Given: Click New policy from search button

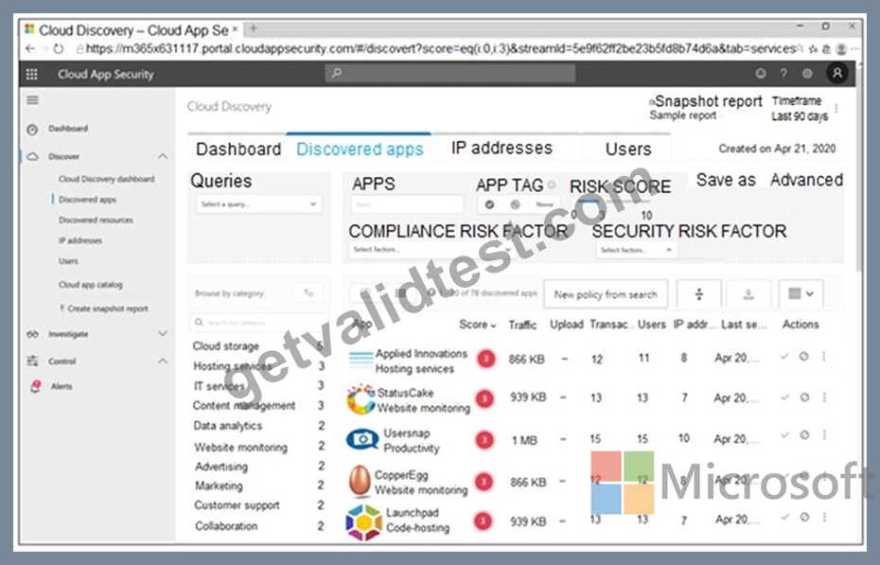Looking at the screenshot, I should pyautogui.click(x=606, y=294).
